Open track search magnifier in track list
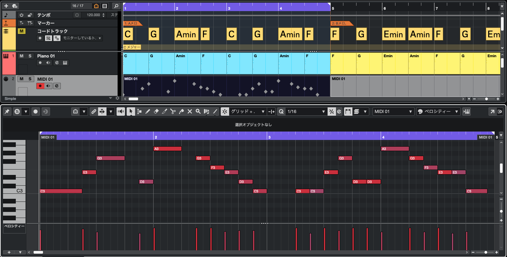 point(116,6)
